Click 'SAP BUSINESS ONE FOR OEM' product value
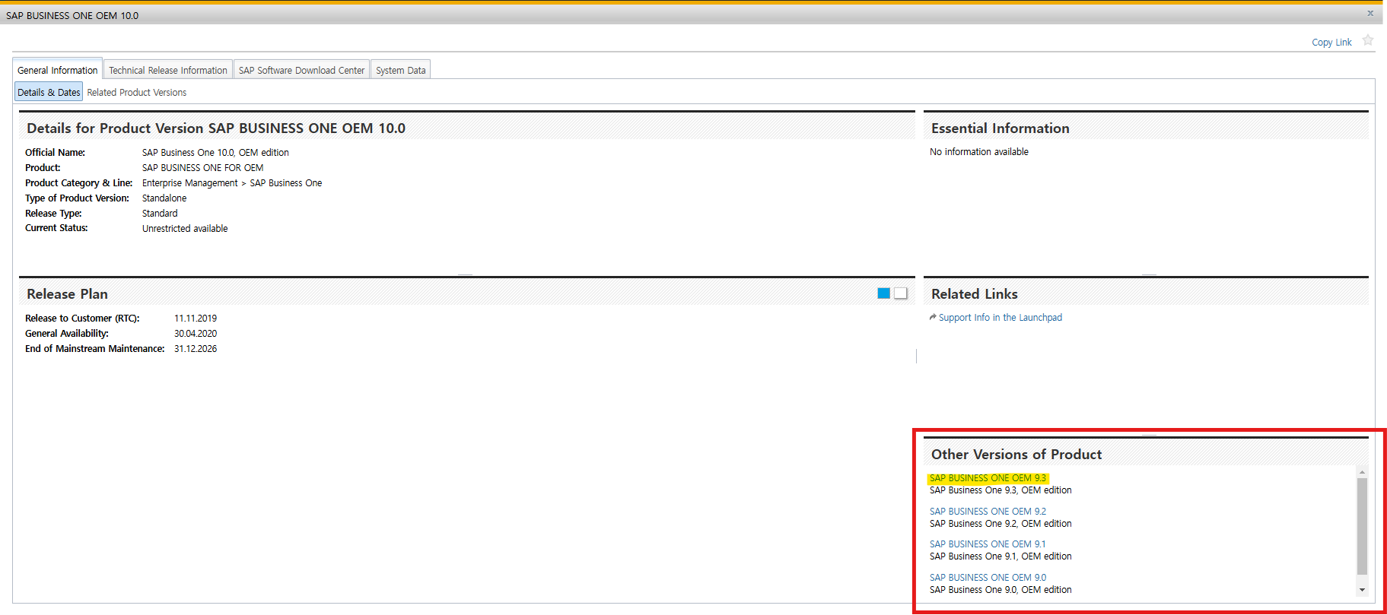Screen dimensions: 1387x615 (x=202, y=168)
